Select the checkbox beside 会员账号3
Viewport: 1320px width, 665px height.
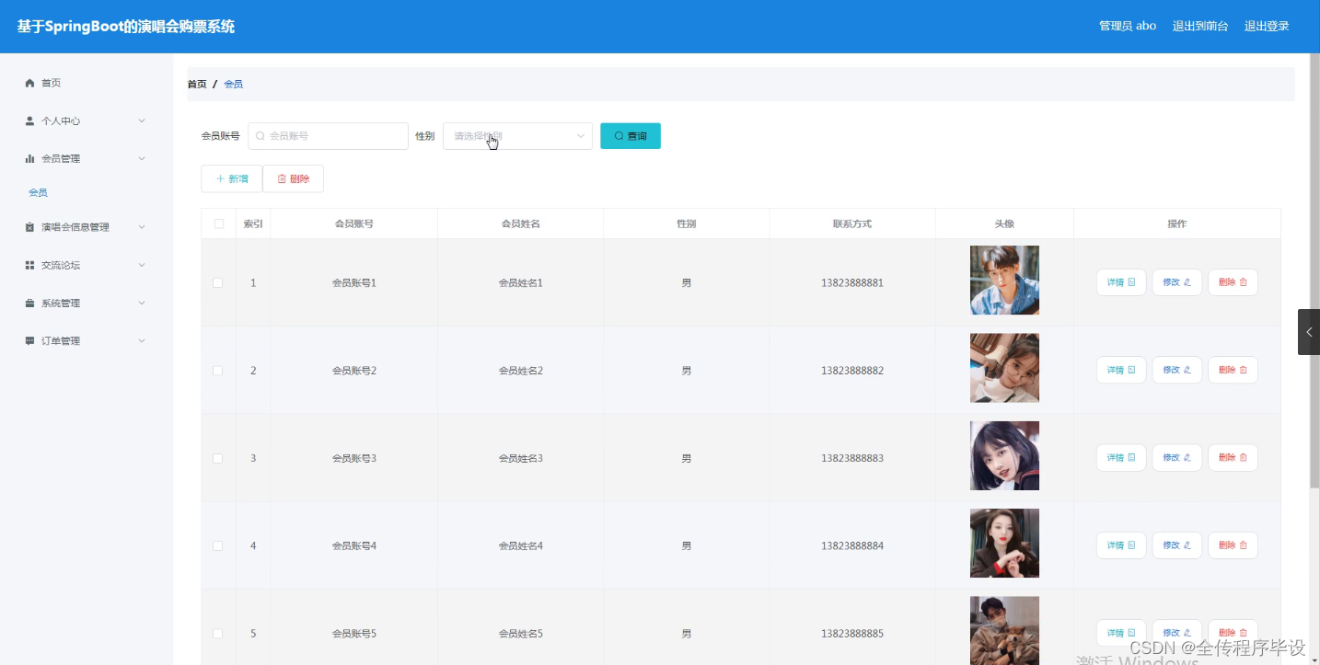point(217,457)
